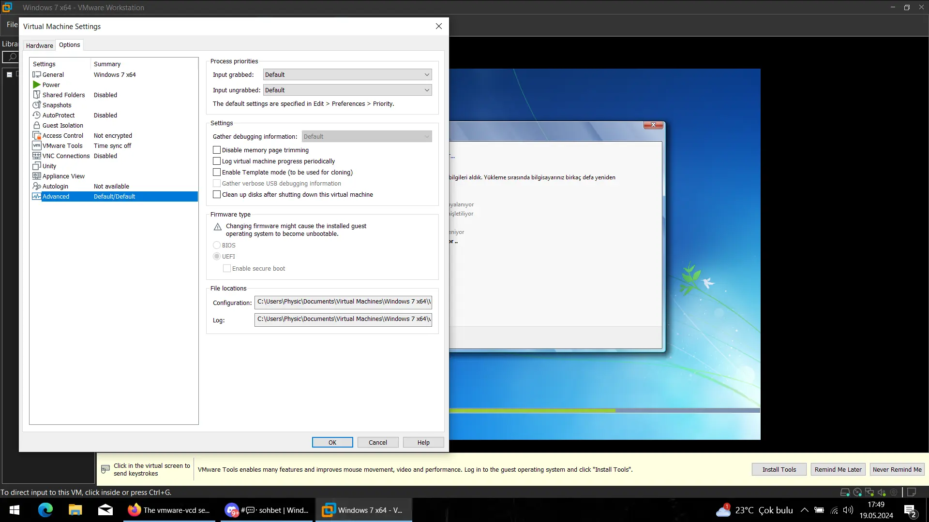929x522 pixels.
Task: Collapse the Library tree node
Action: pos(9,74)
